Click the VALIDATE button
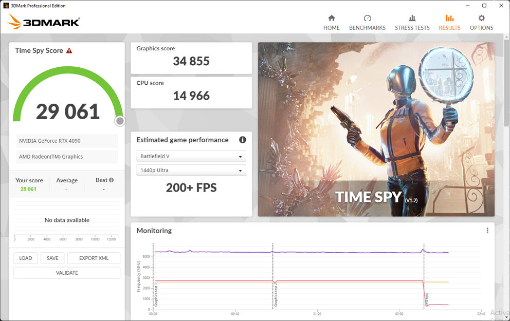This screenshot has height=321, width=510. pos(67,273)
